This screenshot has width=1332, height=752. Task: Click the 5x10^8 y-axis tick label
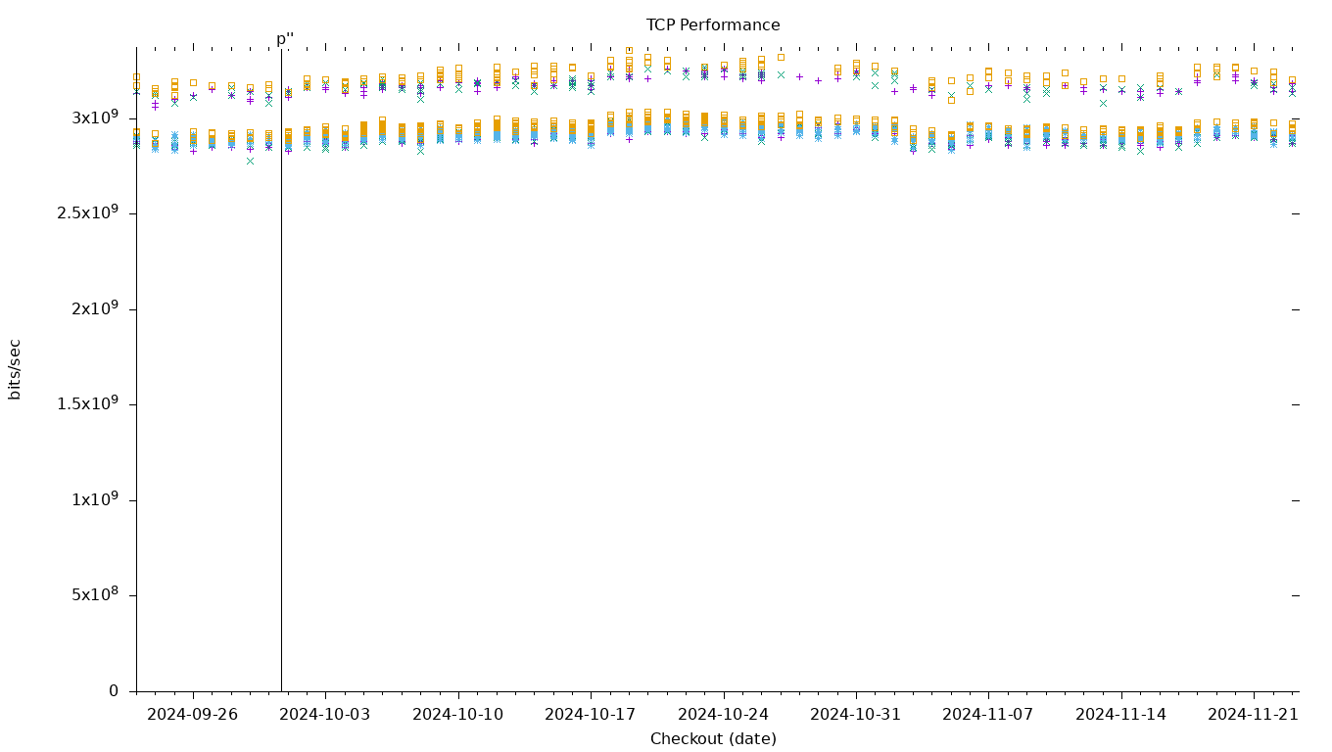point(95,594)
